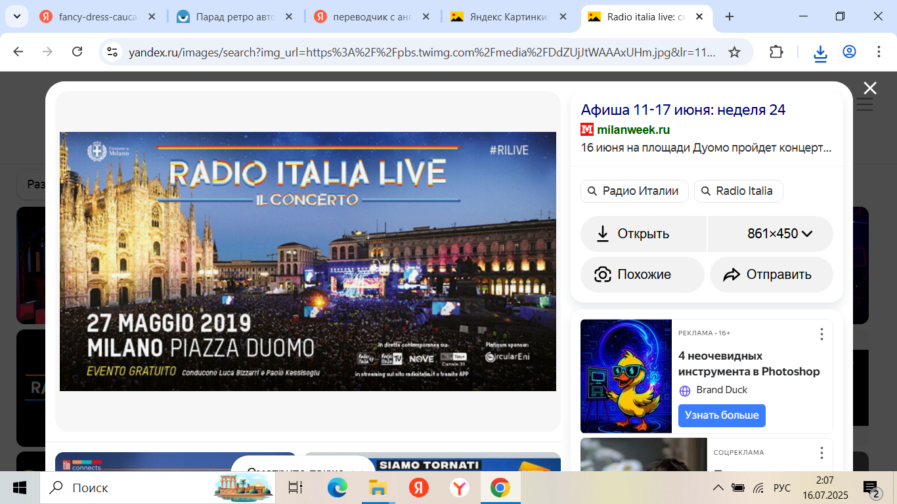The height and width of the screenshot is (504, 897).
Task: Expand the 861×450 image size dropdown
Action: tap(779, 234)
